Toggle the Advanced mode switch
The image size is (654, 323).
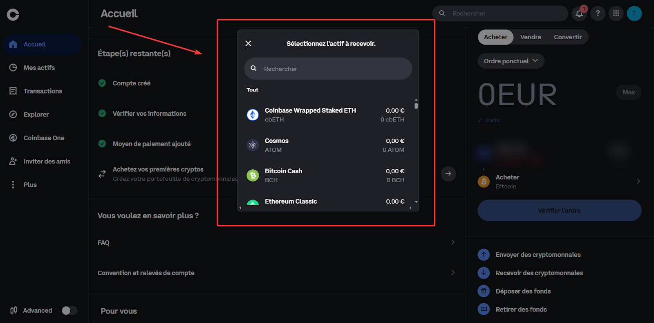click(x=69, y=310)
